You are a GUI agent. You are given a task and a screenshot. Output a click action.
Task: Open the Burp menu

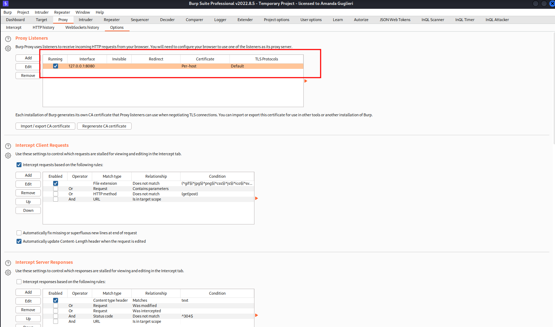8,12
